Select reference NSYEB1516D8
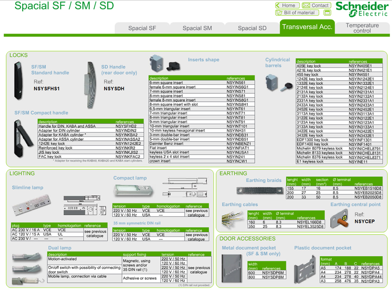 [368, 188]
